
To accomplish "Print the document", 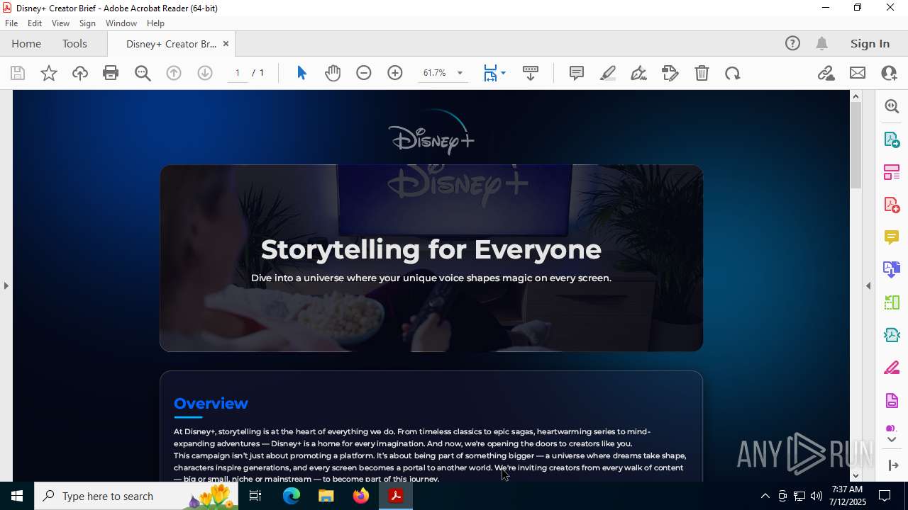I will (111, 73).
